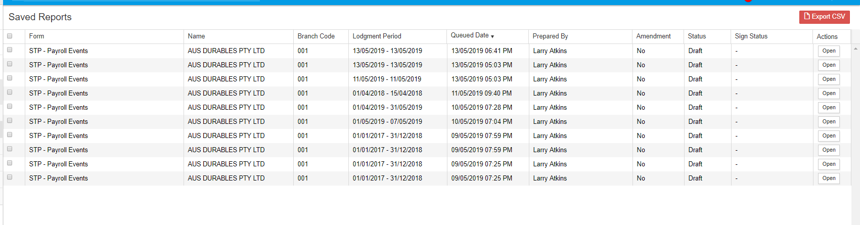Select the checkbox for report queued 09:40 PM
Viewport: 860px width, 225px height.
coord(10,93)
